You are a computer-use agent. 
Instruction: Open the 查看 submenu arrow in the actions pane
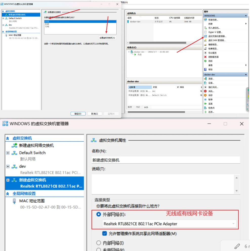(x=246, y=65)
